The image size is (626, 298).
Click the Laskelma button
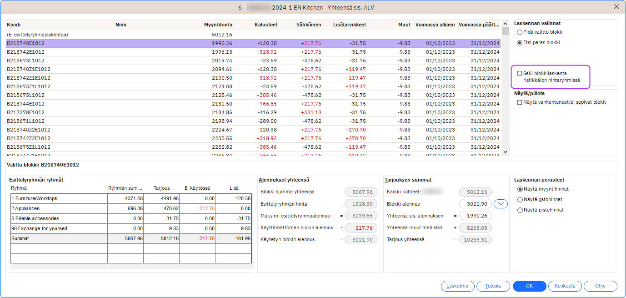coord(457,286)
